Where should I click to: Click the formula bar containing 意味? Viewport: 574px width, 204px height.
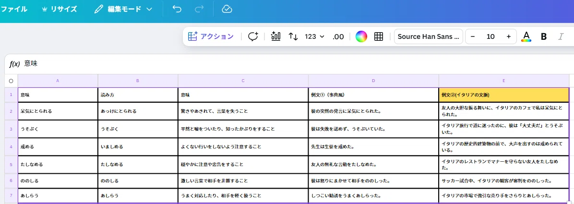click(x=297, y=64)
